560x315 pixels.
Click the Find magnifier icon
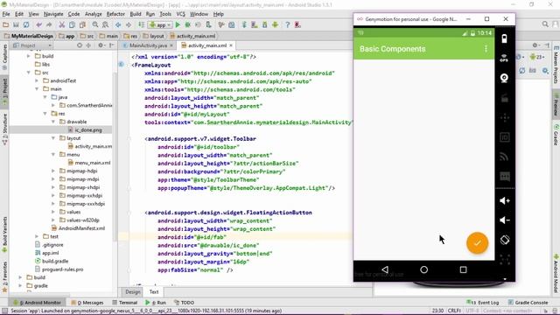point(95,24)
